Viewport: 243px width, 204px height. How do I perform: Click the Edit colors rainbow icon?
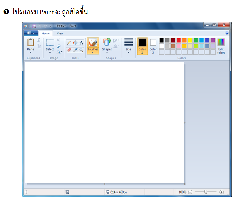(221, 42)
